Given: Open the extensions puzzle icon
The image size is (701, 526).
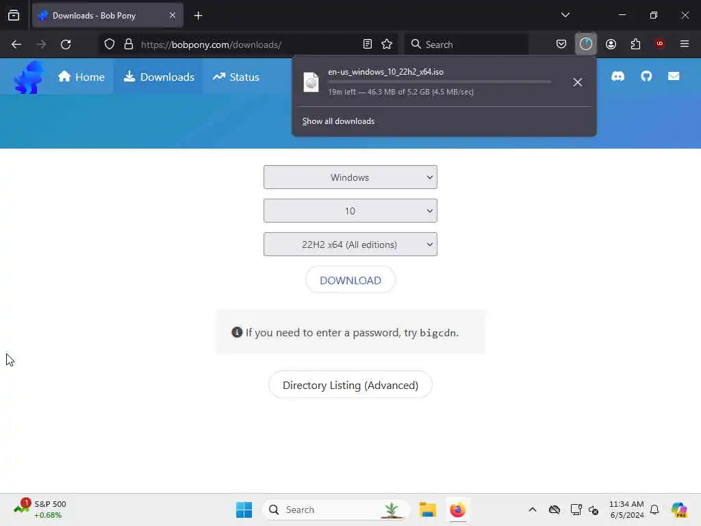Looking at the screenshot, I should 635,44.
